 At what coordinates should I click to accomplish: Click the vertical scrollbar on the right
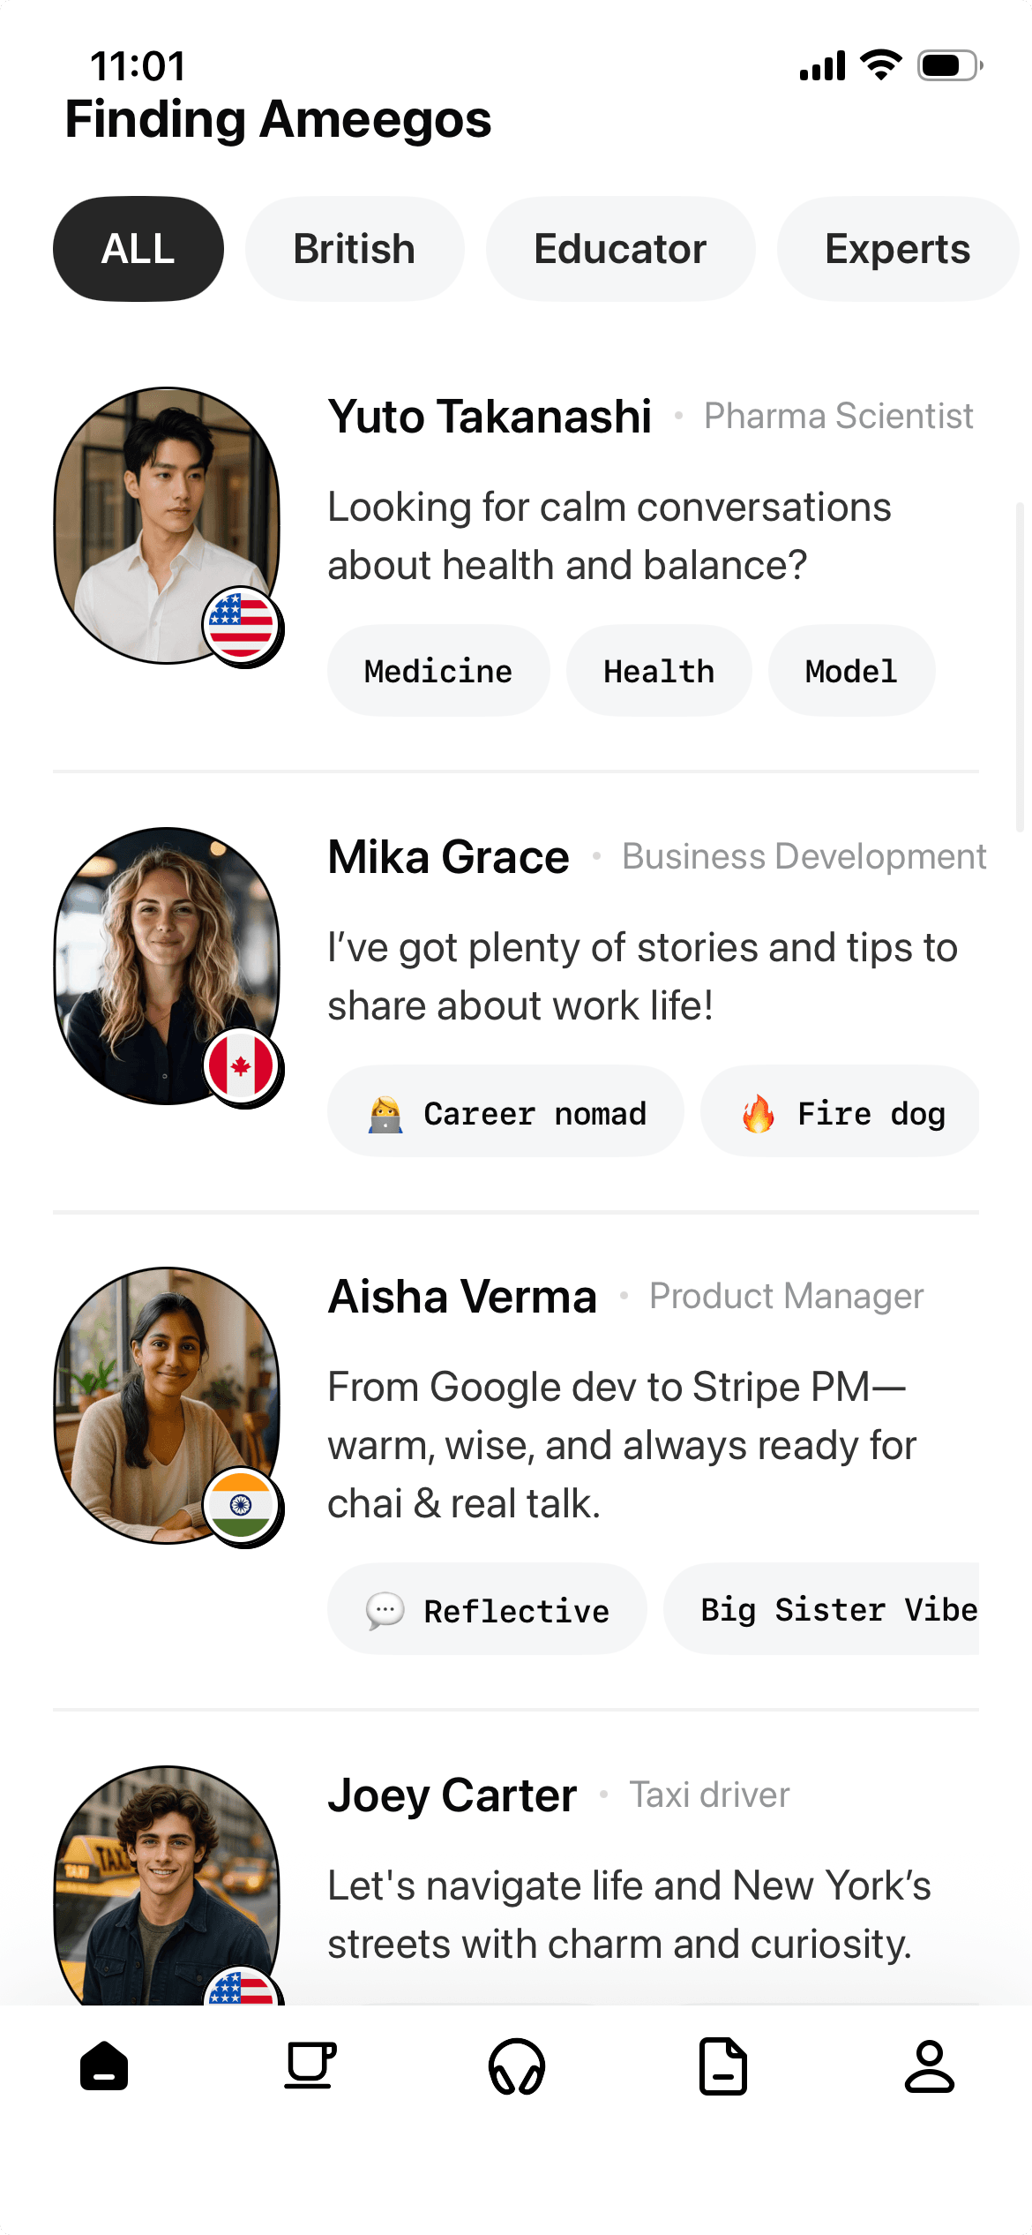click(x=1020, y=667)
